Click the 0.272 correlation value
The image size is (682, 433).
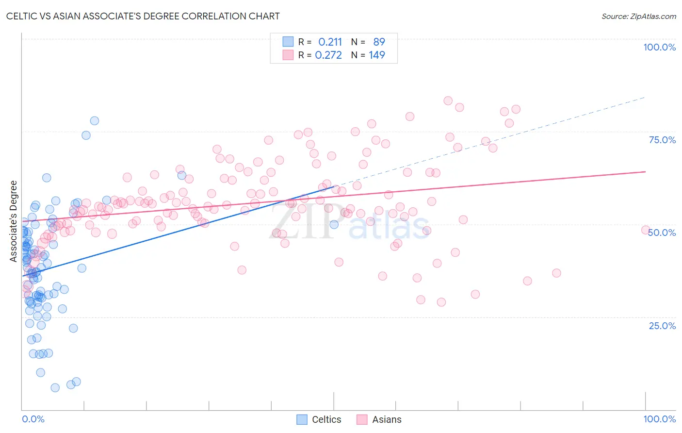pyautogui.click(x=328, y=55)
